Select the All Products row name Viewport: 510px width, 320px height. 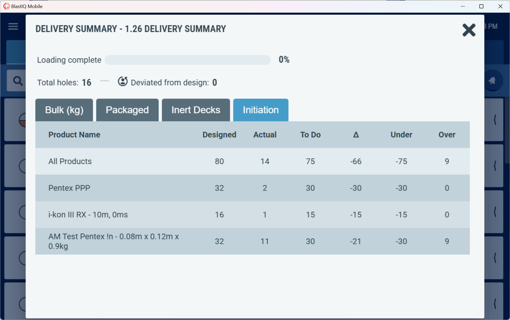click(x=70, y=161)
